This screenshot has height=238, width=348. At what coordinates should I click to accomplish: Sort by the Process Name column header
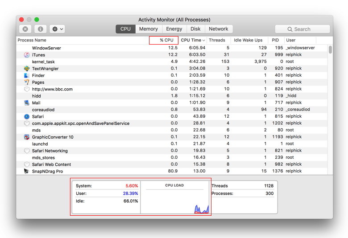(83, 40)
